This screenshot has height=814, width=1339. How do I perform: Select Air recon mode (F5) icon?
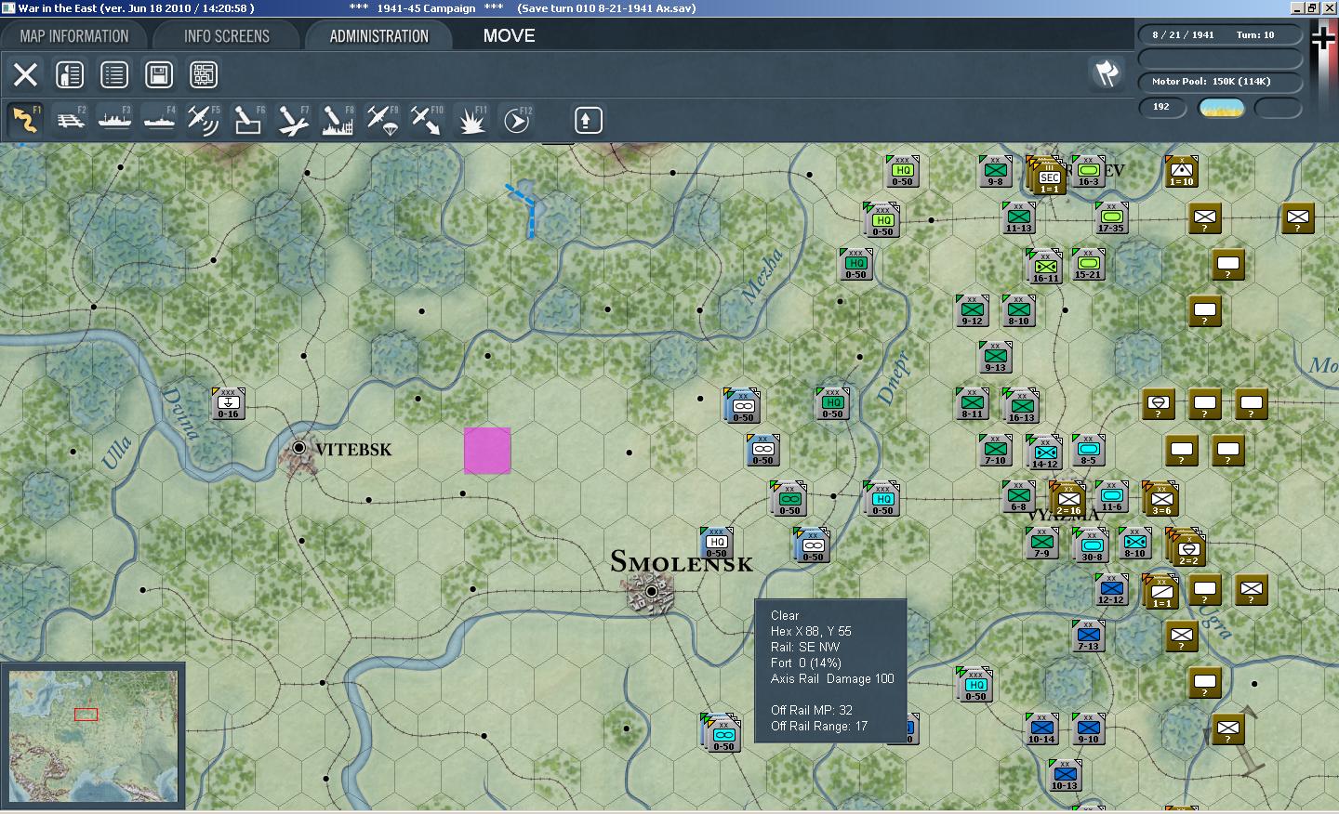(204, 121)
